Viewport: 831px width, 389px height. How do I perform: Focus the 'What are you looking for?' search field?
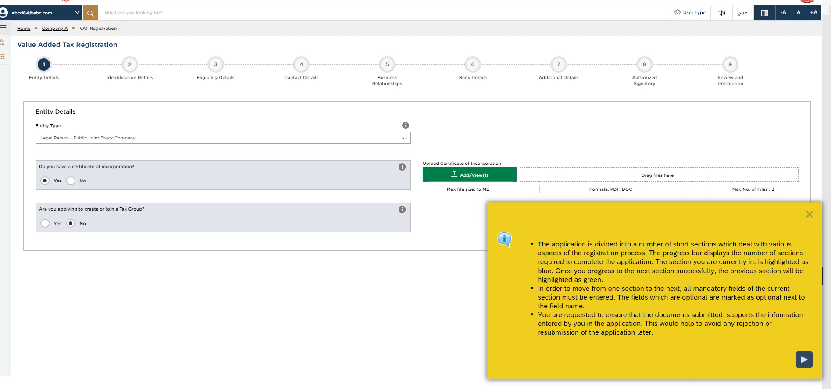[x=382, y=13]
